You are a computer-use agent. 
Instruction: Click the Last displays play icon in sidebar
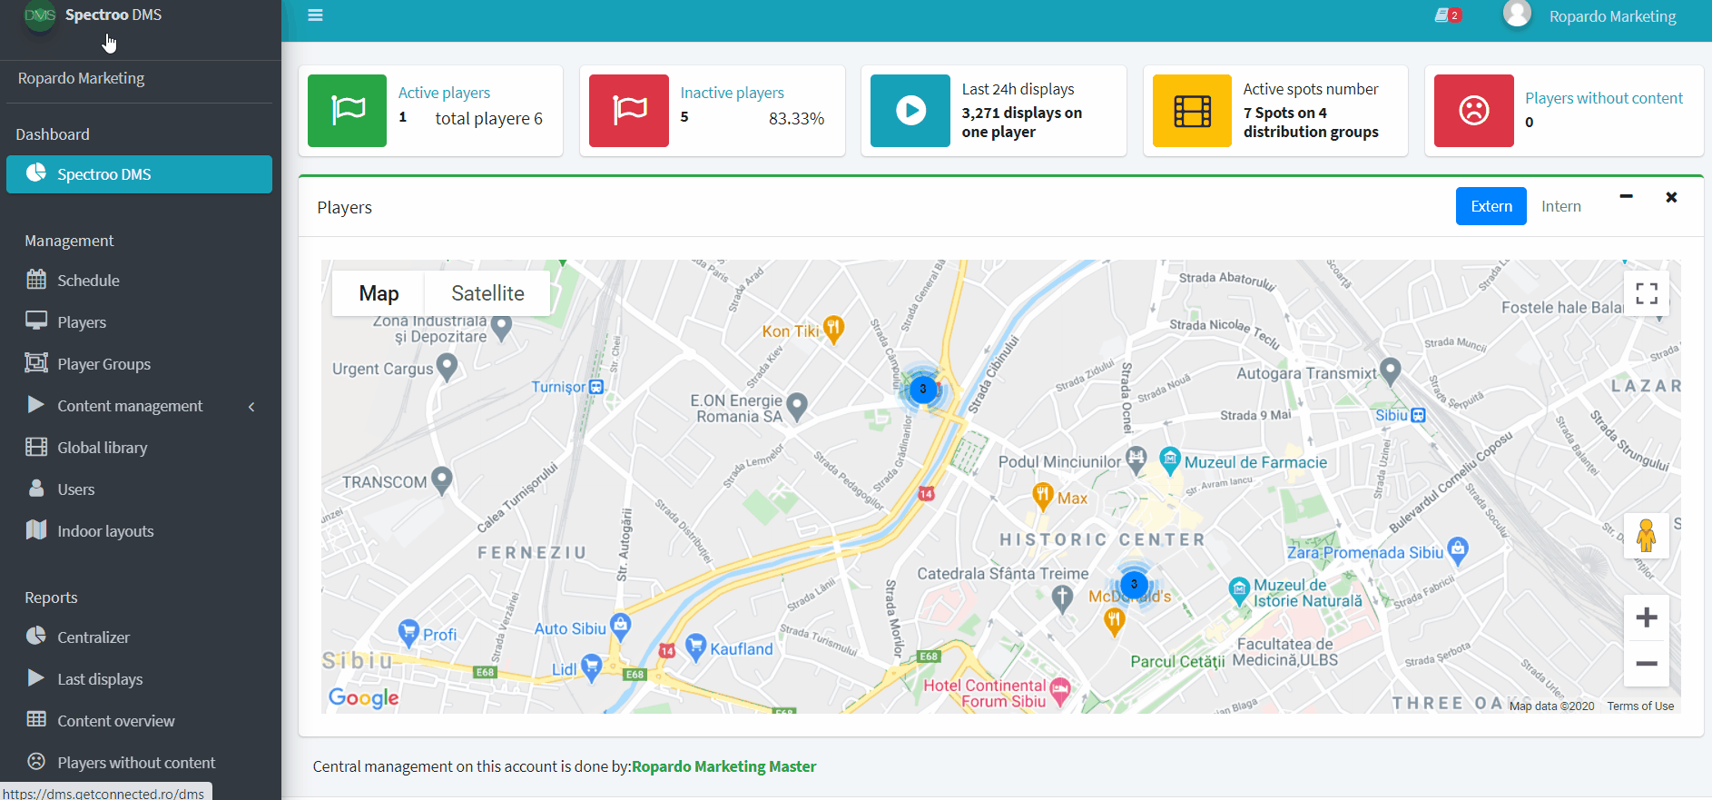point(36,678)
